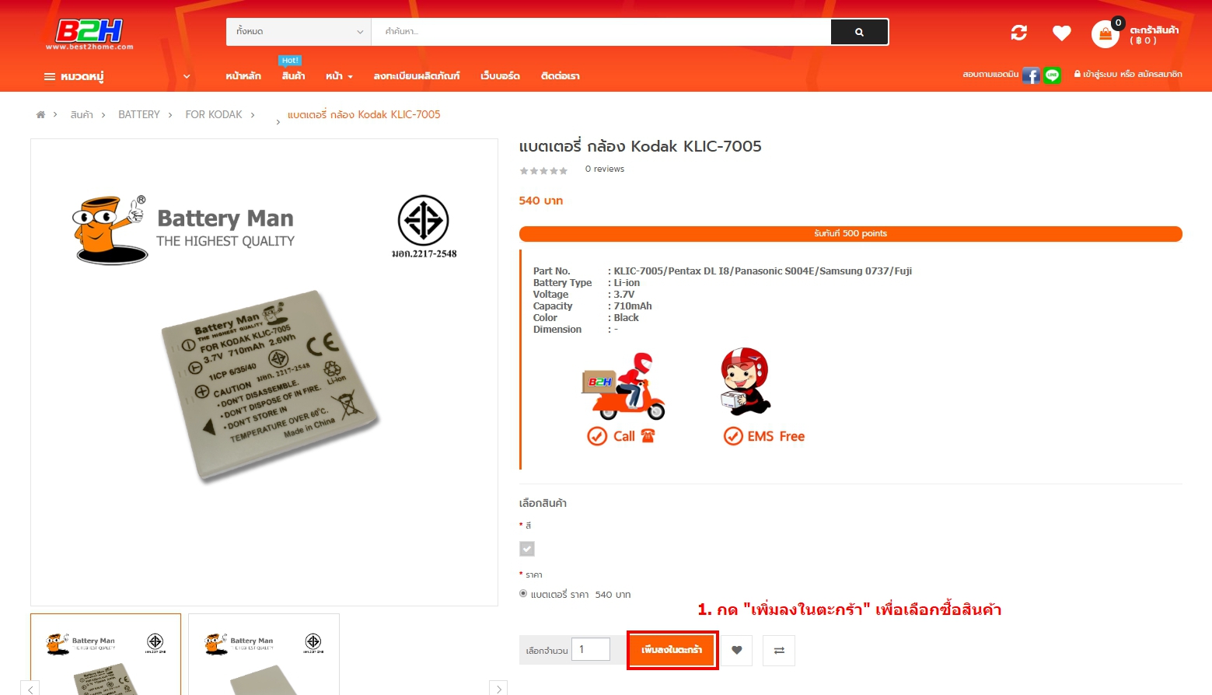Screen dimensions: 1212x695
Task: Open the LINE chat icon
Action: (1052, 75)
